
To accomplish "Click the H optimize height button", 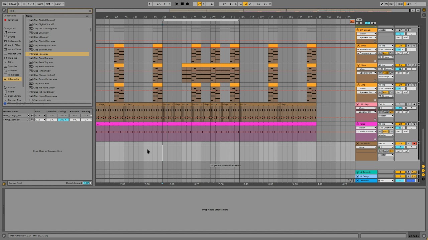I will click(413, 11).
